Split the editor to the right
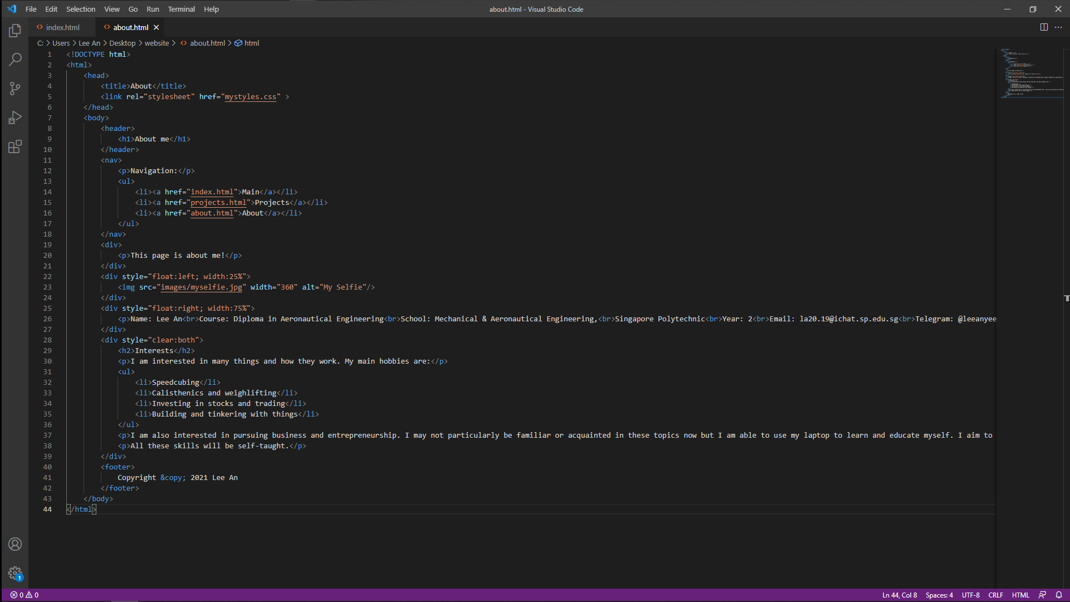1070x602 pixels. pyautogui.click(x=1044, y=27)
